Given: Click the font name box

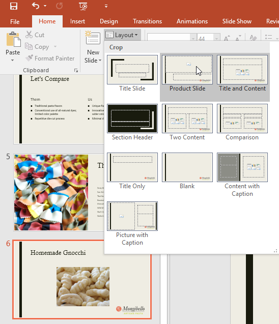Looking at the screenshot, I should pos(169,38).
